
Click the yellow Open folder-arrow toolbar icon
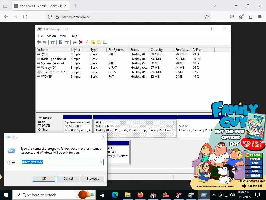pyautogui.click(x=93, y=42)
